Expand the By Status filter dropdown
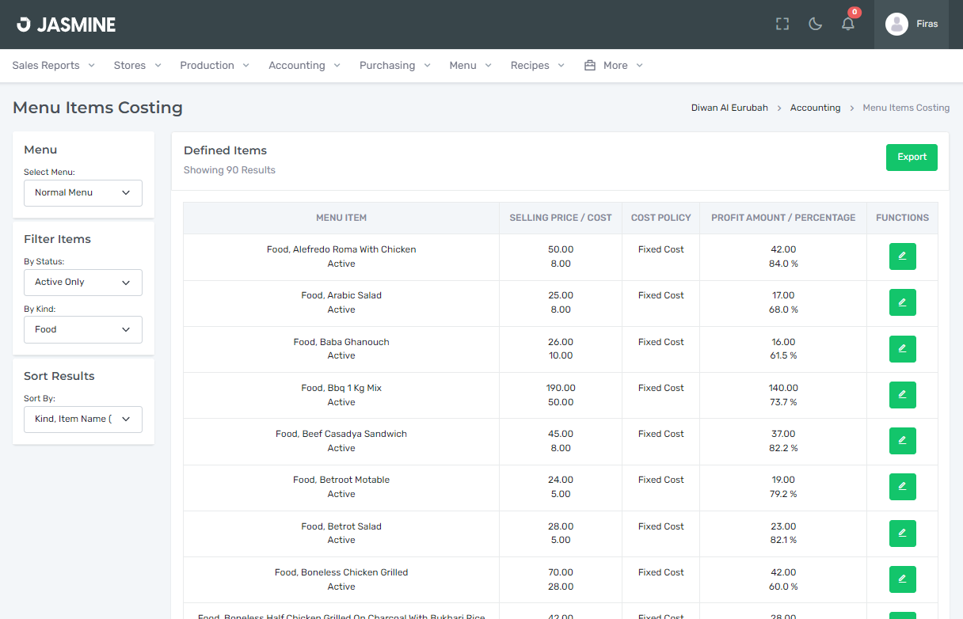Screen dimensions: 963x619 click(x=83, y=283)
